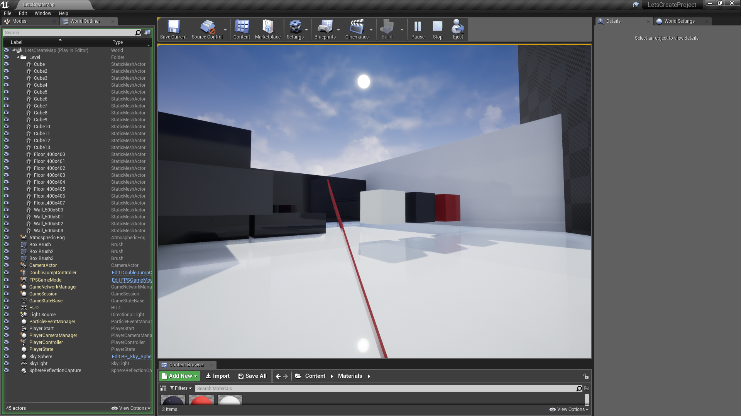
Task: Select the CameraActor icon in outliner
Action: tap(24, 265)
